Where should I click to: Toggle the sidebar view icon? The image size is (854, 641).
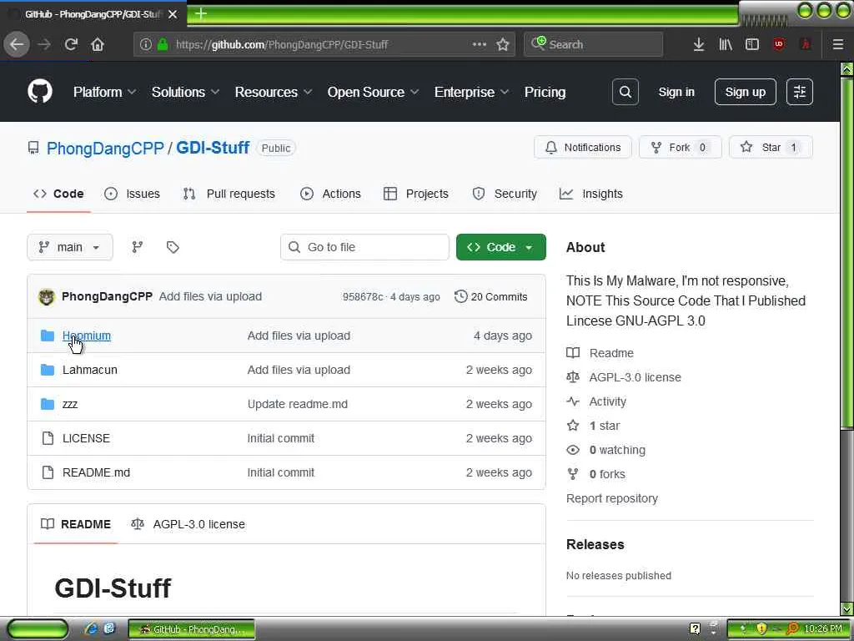(752, 44)
